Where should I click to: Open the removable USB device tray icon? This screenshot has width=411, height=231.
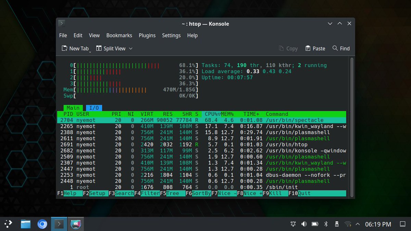tap(337, 224)
